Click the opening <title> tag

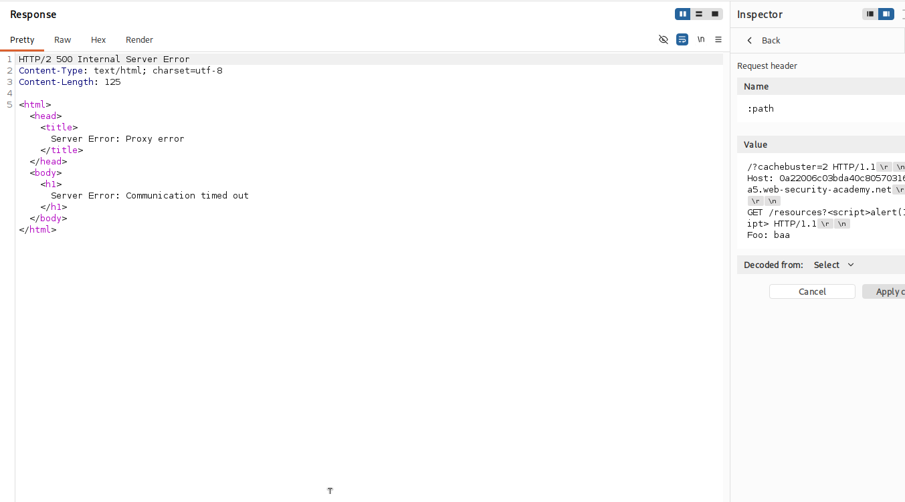point(59,127)
